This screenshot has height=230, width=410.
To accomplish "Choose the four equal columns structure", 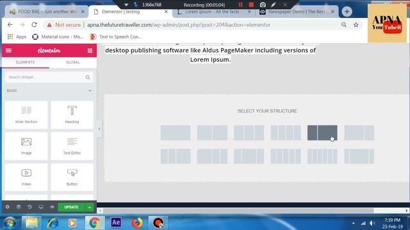I will tap(286, 133).
